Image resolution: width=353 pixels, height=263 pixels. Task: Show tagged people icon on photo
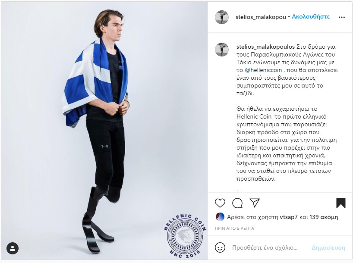(13, 248)
